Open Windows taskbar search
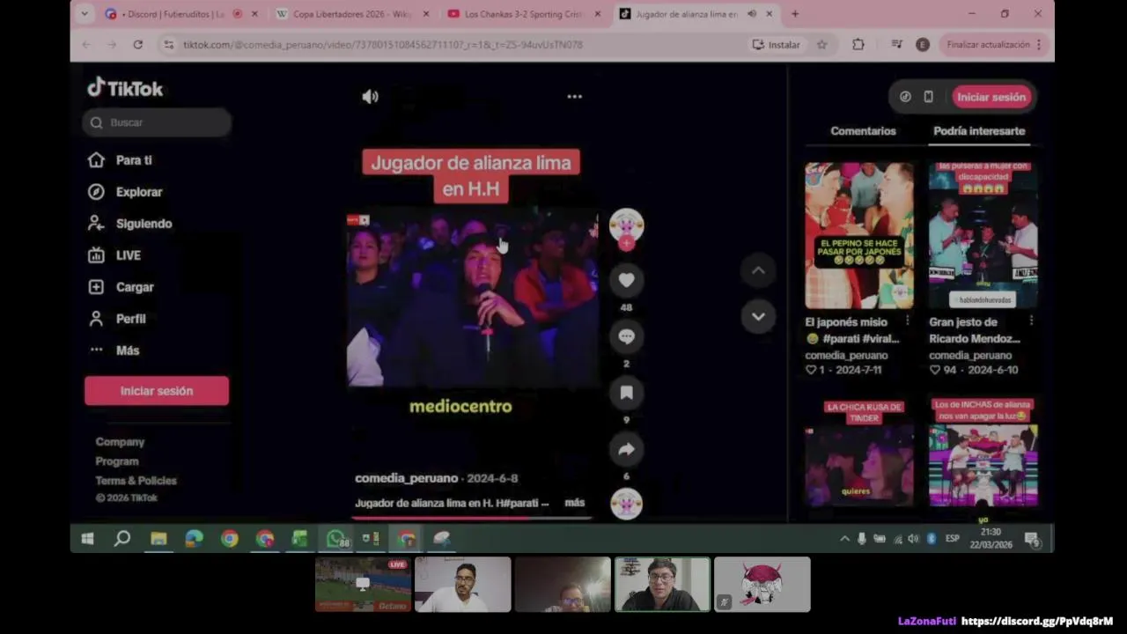1127x634 pixels. [x=122, y=539]
